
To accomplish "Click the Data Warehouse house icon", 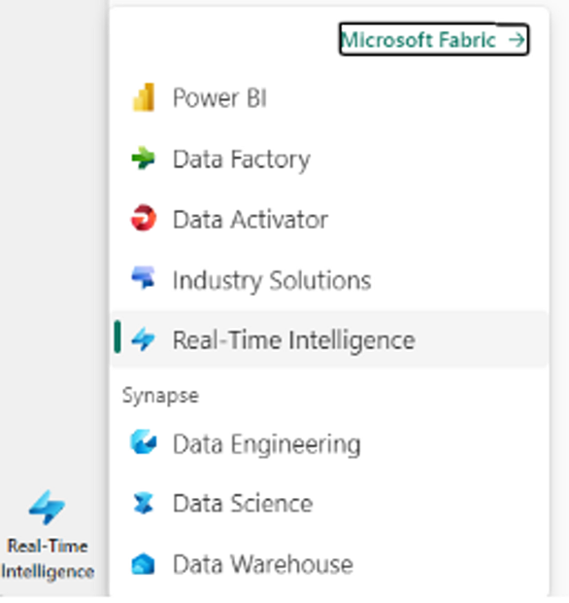I will (143, 564).
